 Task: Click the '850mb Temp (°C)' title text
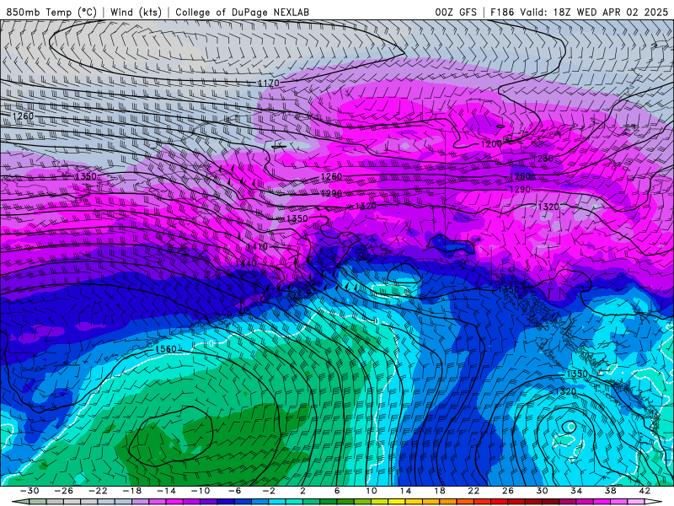click(x=51, y=12)
